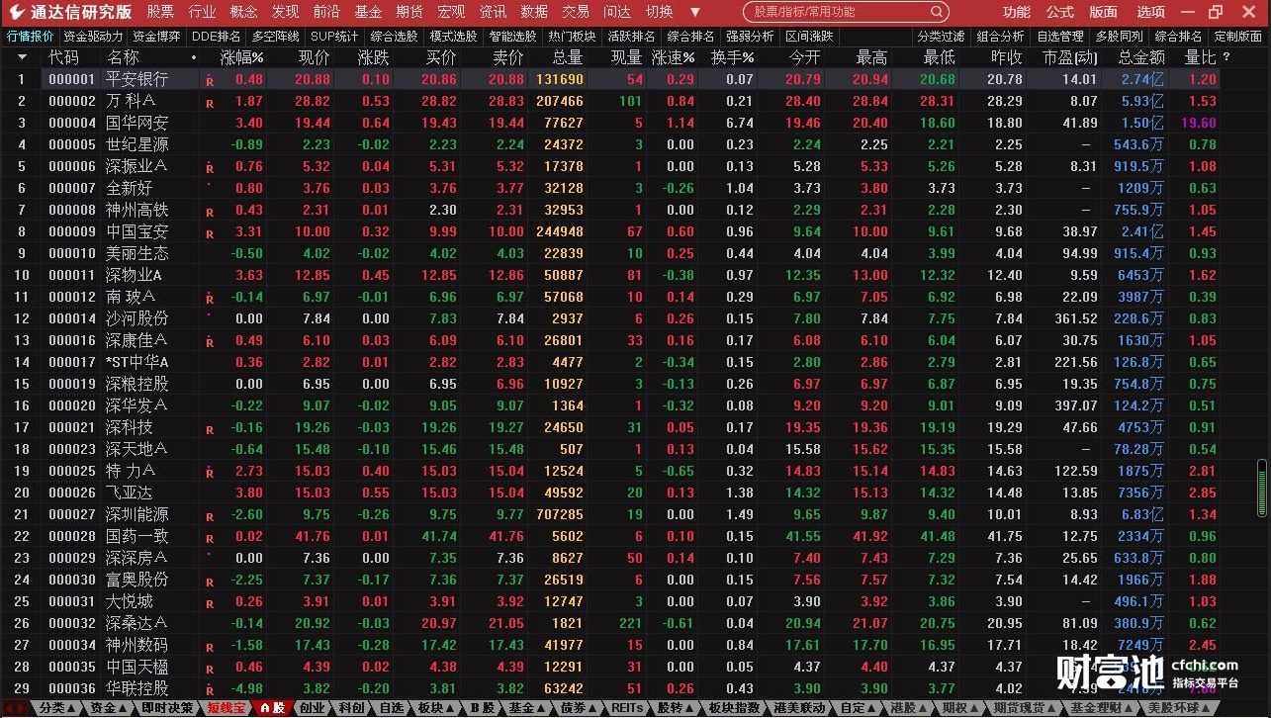Select the 国华网安 stock name
Screen dimensions: 1271x718
pos(137,123)
